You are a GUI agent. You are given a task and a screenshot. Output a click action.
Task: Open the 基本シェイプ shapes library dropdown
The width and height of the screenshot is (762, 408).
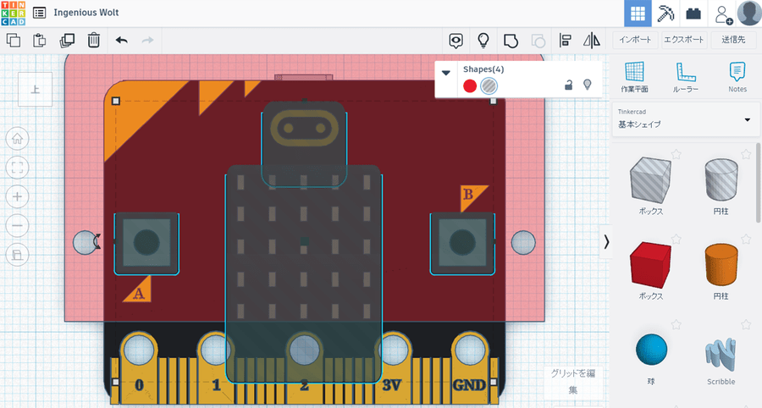685,119
